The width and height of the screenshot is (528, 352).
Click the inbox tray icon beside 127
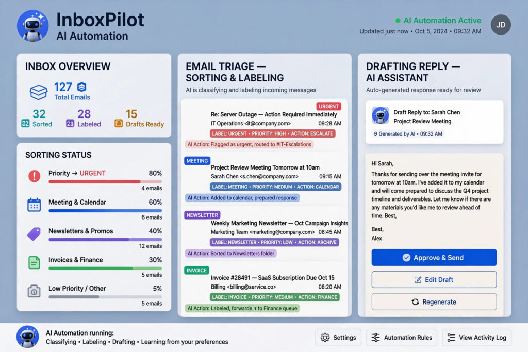click(x=38, y=92)
